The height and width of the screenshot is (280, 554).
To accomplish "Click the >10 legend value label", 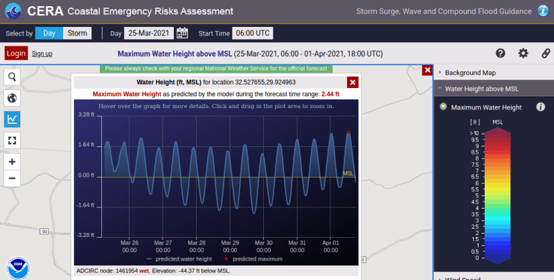I will [x=474, y=133].
